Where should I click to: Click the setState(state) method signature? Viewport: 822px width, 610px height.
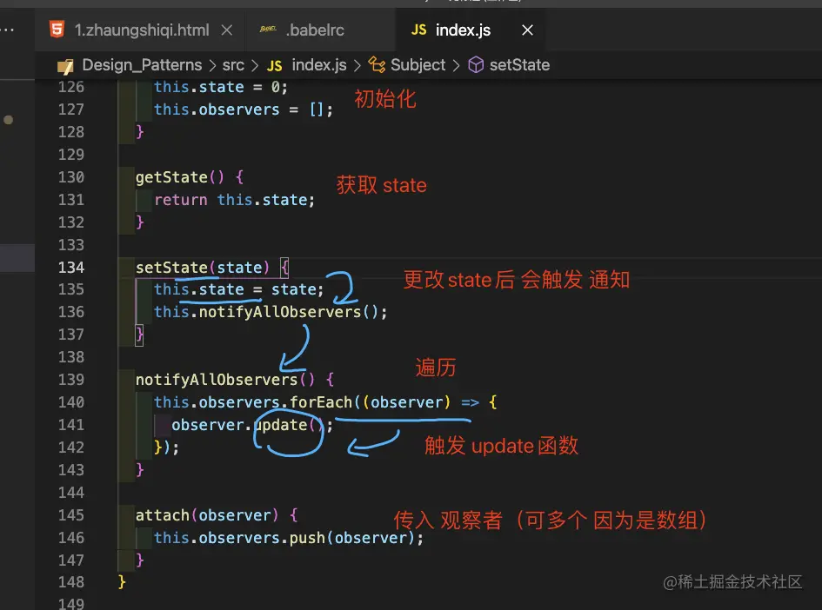[x=203, y=268]
